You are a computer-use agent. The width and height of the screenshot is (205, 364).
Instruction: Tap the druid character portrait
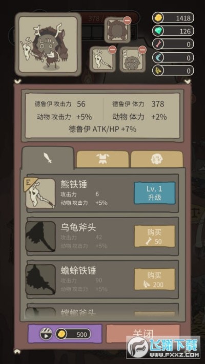[48, 44]
